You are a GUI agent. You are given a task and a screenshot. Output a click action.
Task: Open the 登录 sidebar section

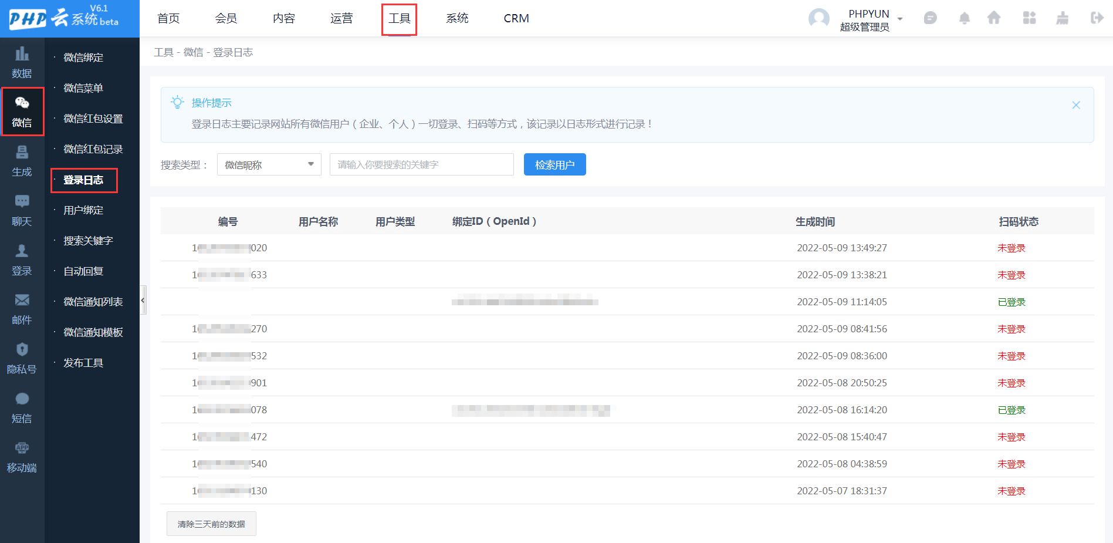pyautogui.click(x=22, y=259)
